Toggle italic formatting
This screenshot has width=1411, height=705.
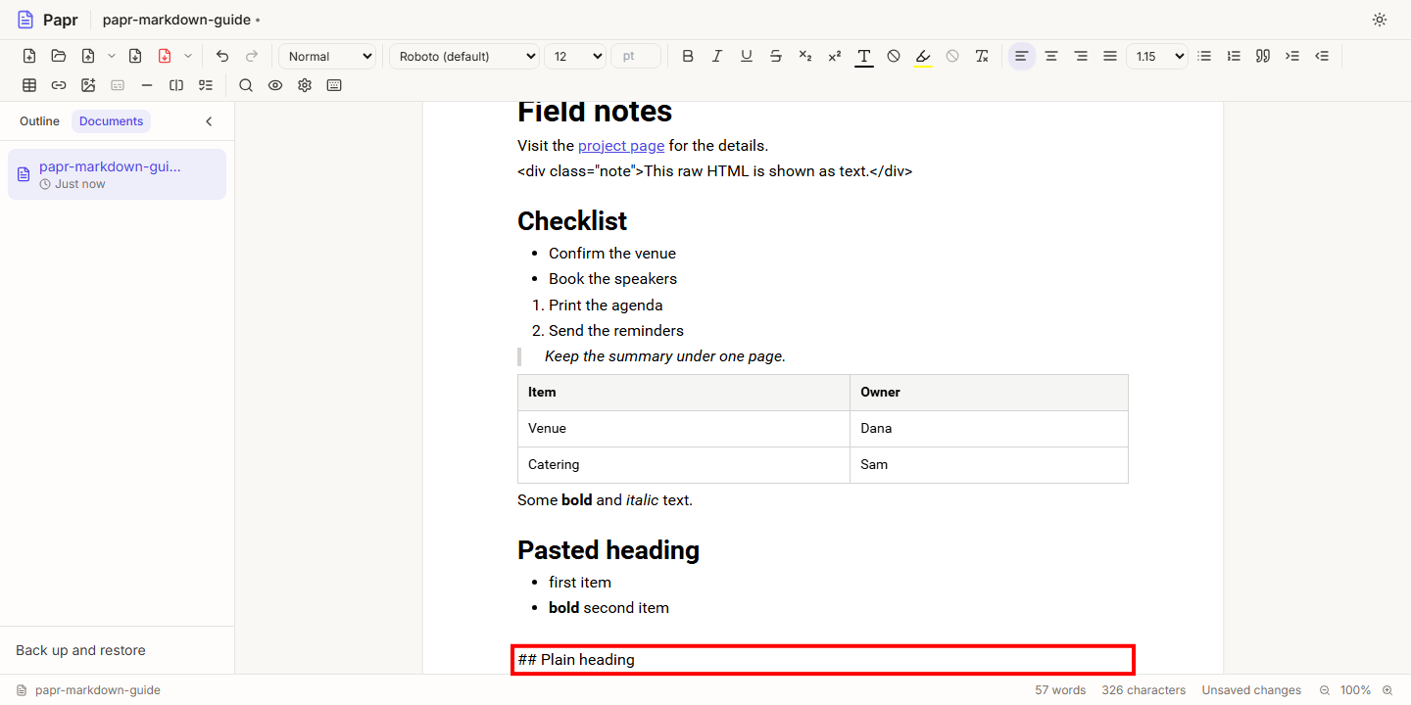[x=717, y=56]
